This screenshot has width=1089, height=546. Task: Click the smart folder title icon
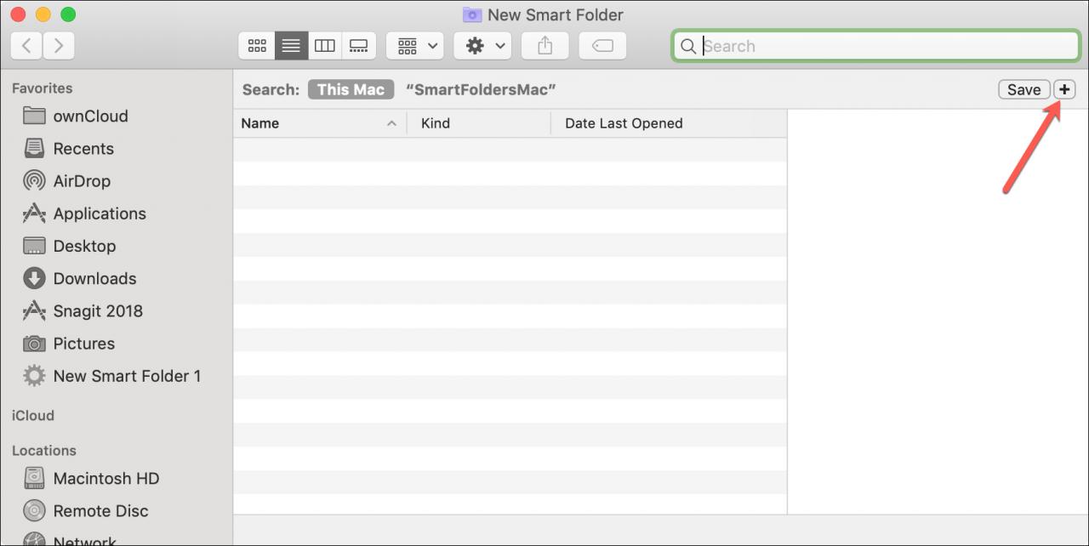[x=472, y=14]
